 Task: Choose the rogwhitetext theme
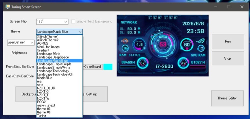[59, 106]
